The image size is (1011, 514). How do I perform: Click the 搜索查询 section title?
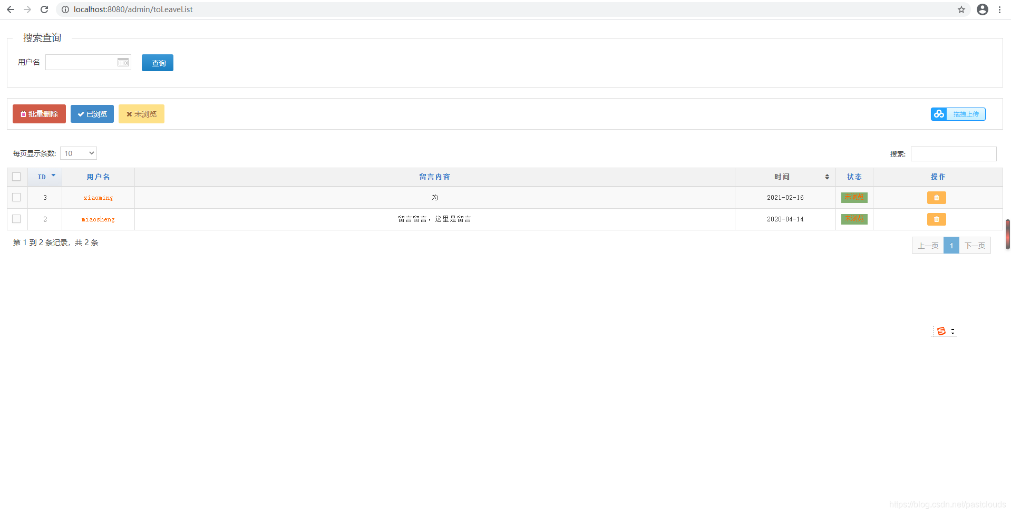click(42, 38)
